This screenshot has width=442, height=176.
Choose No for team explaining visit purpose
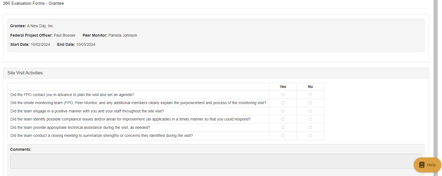click(x=310, y=103)
